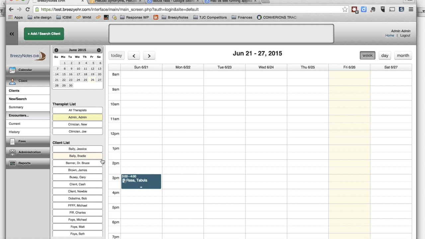
Task: Open the LinkedIn bookmark icon
Action: [x=155, y=17]
